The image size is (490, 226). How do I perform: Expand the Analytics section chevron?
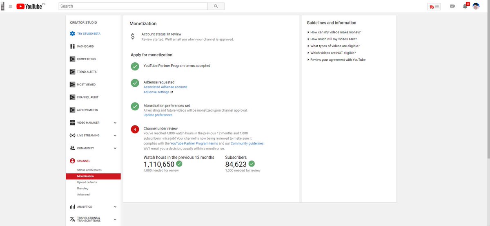[115, 207]
